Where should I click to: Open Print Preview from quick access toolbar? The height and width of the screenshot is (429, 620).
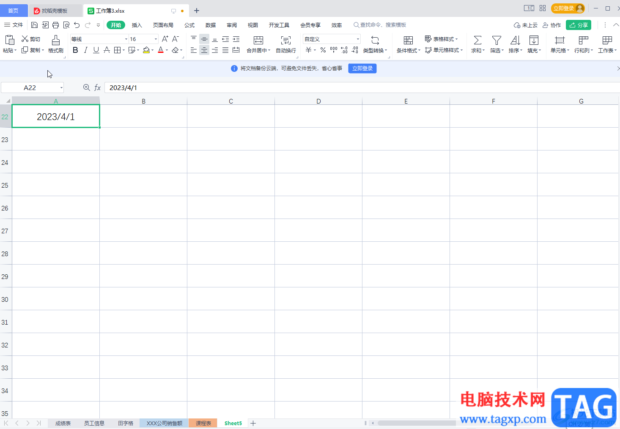click(x=66, y=25)
